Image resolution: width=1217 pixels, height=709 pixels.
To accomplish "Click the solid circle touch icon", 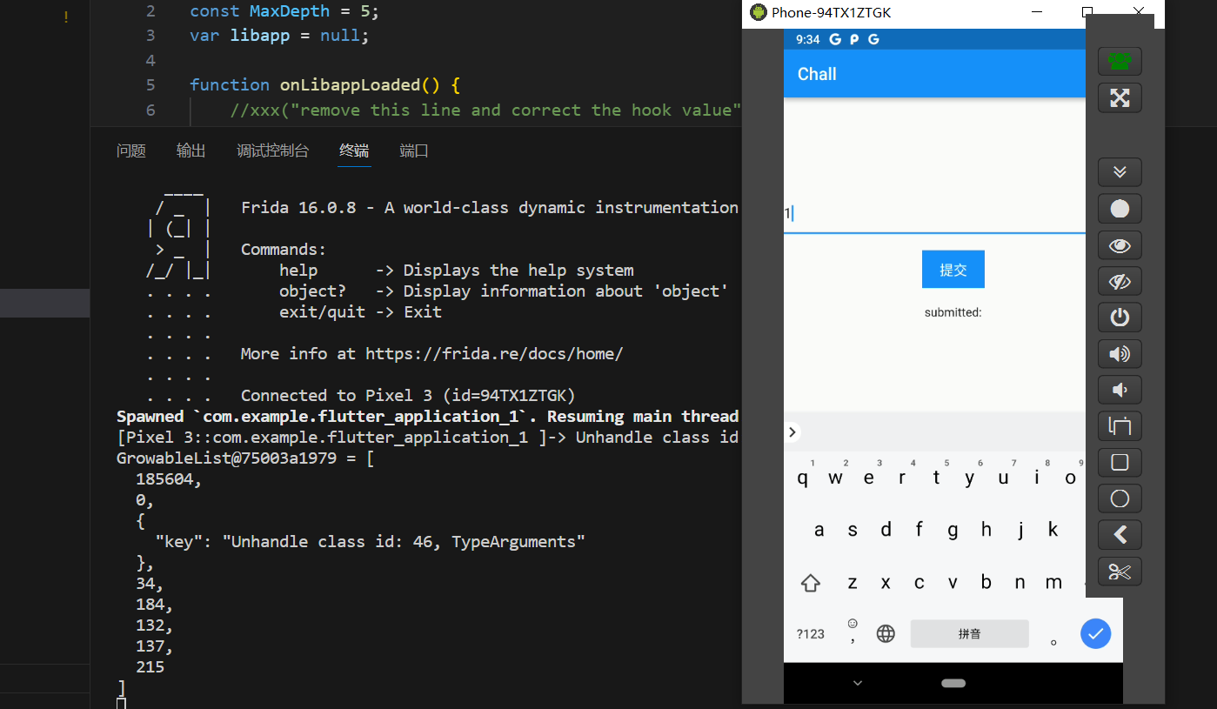I will pos(1120,209).
